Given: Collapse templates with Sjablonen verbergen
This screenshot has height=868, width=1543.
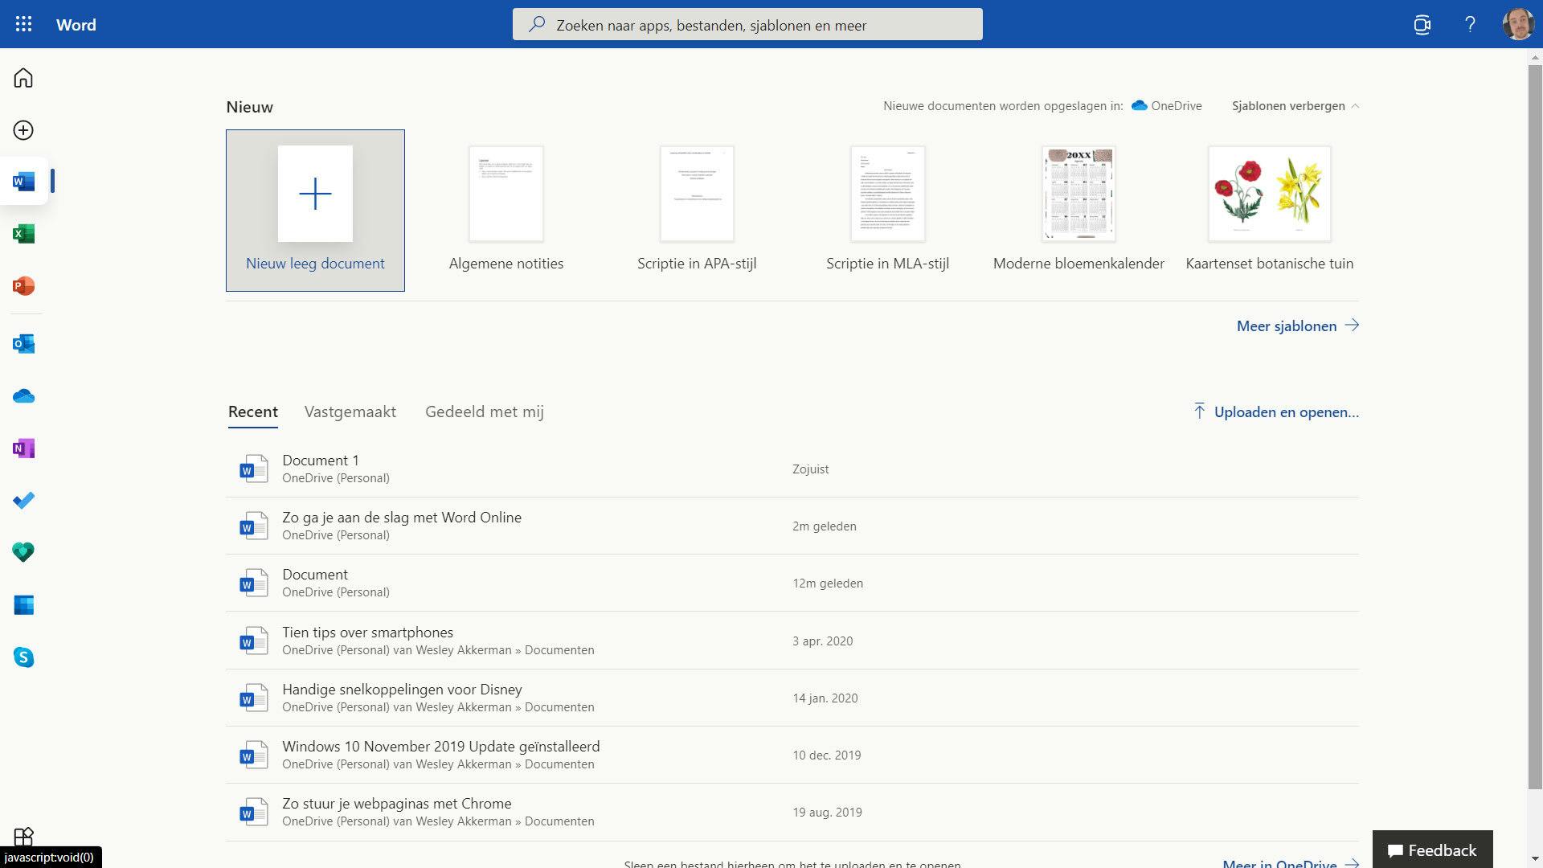Looking at the screenshot, I should [x=1294, y=106].
